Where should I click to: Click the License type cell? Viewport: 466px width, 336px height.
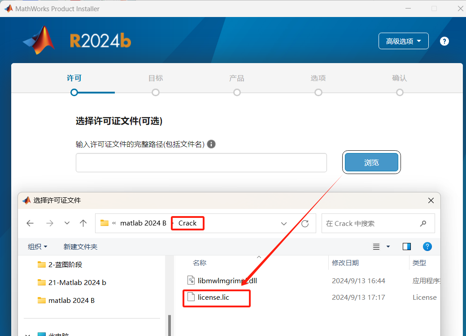click(424, 297)
